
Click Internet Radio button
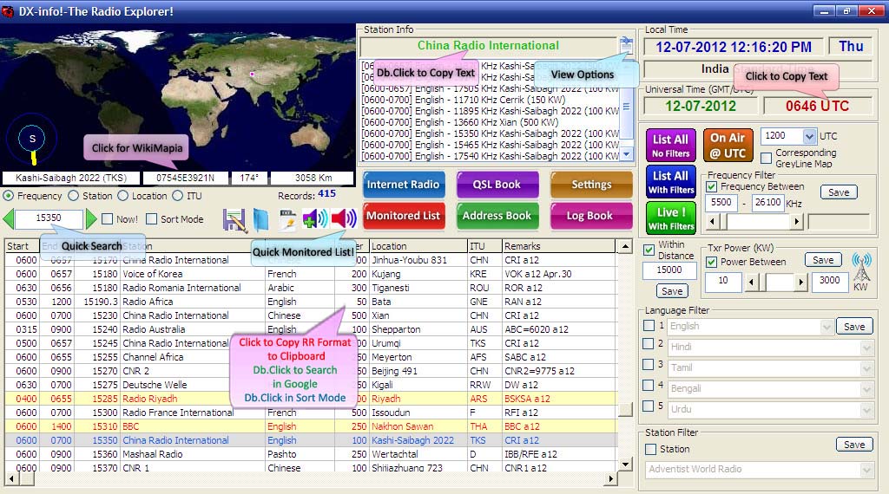click(403, 185)
